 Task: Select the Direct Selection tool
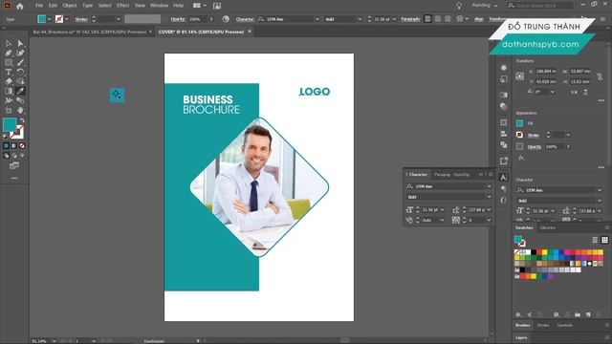[20, 43]
